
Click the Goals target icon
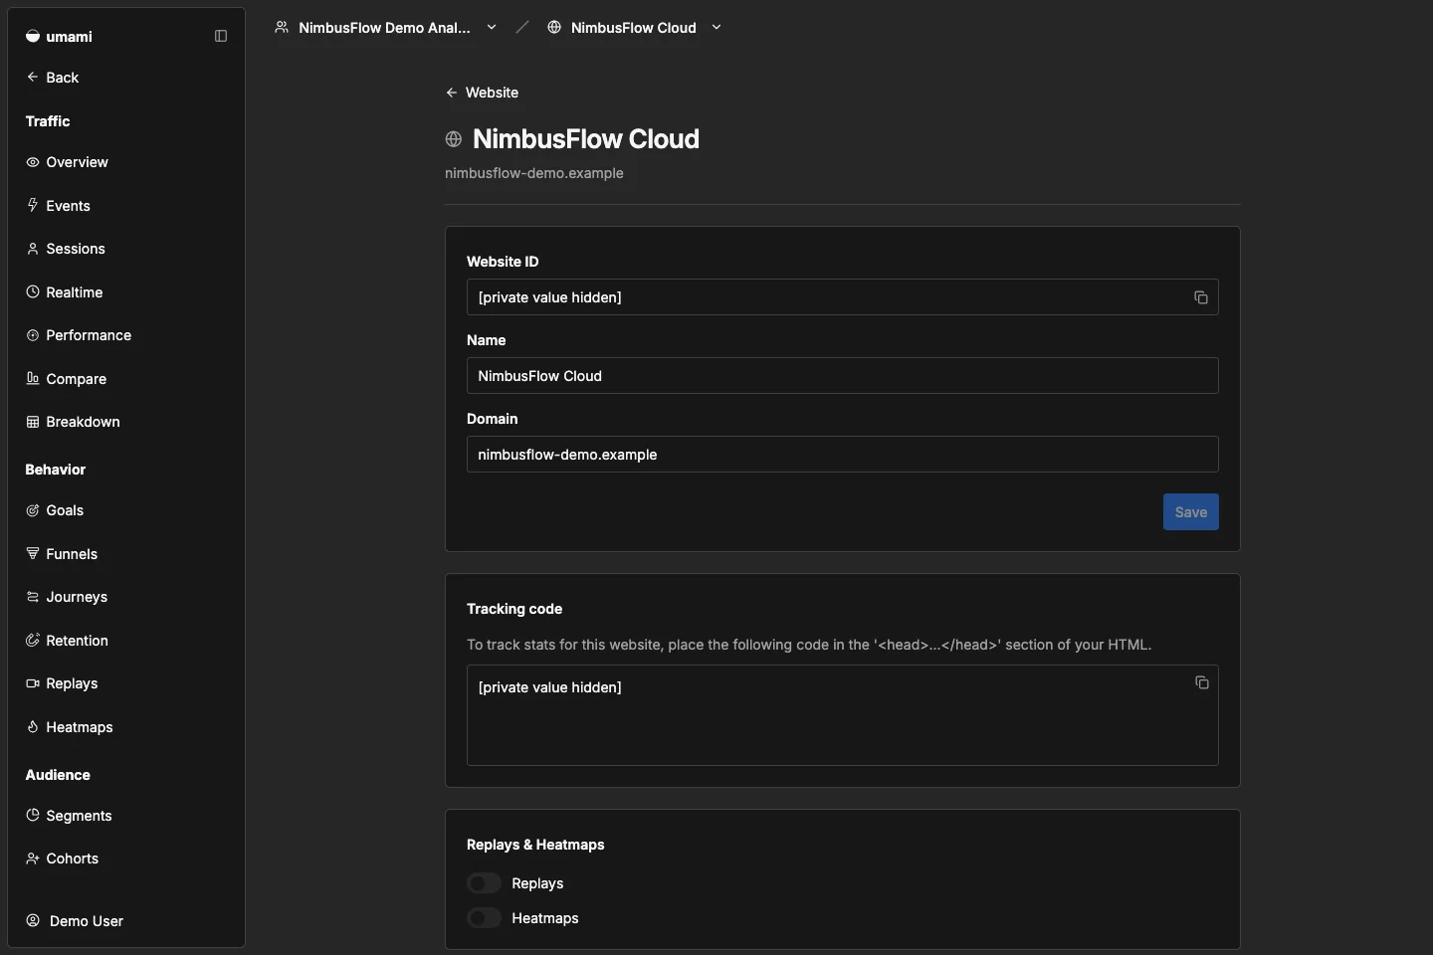[33, 510]
